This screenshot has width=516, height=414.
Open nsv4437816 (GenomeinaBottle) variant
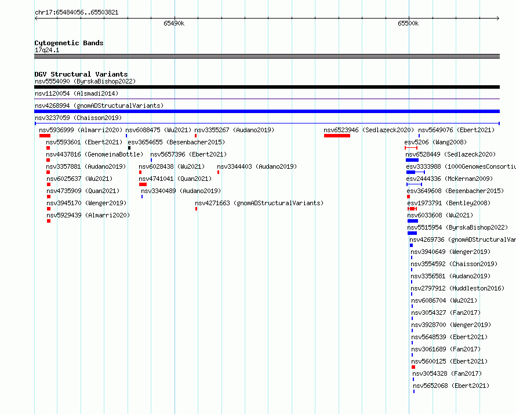(x=95, y=154)
